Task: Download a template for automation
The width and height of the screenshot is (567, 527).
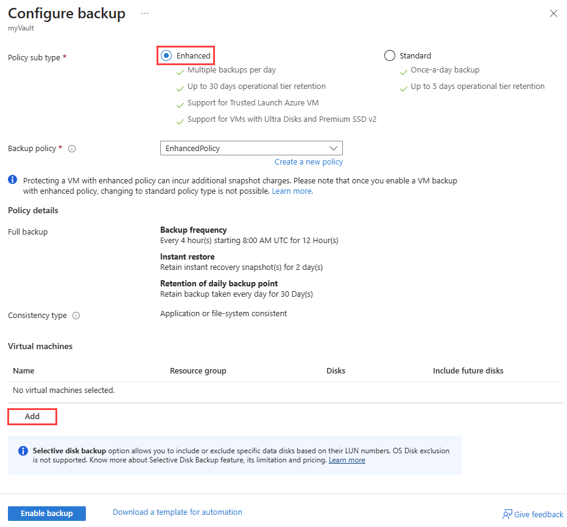Action: [177, 512]
